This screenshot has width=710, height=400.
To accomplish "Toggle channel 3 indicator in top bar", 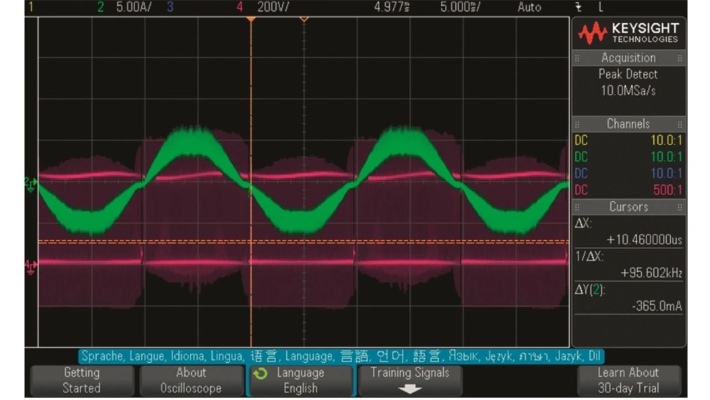I will 170,7.
